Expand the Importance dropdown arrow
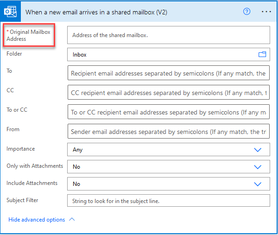278x235 pixels. point(258,150)
